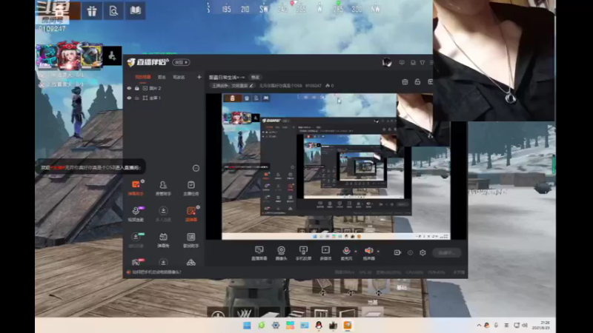Click the first hero avatar in game

coord(47,56)
